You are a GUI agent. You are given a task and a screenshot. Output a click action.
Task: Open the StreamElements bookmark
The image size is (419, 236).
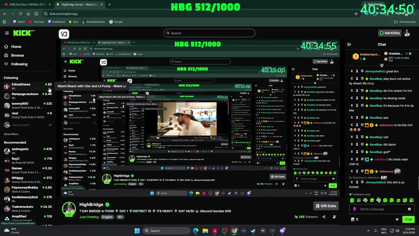pos(93,22)
